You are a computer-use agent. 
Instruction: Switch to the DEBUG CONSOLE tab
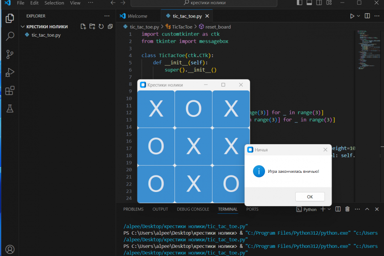coord(193,209)
